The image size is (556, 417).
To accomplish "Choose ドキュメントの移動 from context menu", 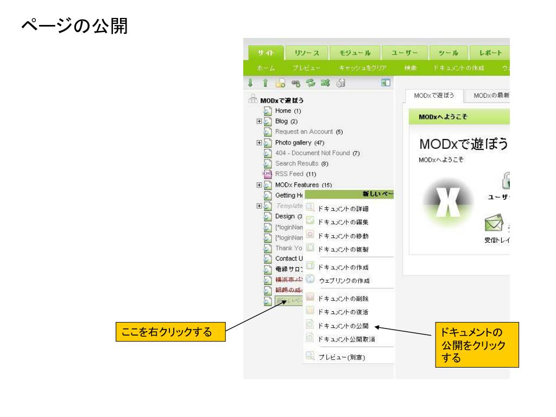I will 343,236.
